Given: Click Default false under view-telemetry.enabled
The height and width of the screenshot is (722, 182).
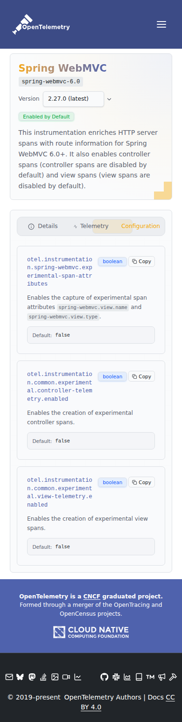Looking at the screenshot, I should [91, 547].
